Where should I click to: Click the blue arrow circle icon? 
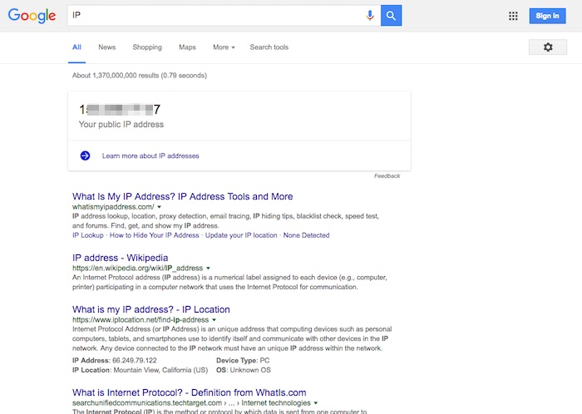pyautogui.click(x=85, y=155)
